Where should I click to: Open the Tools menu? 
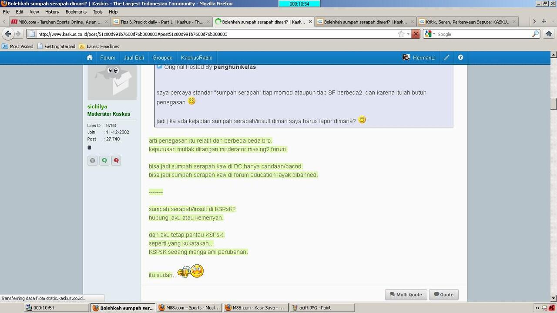click(98, 12)
